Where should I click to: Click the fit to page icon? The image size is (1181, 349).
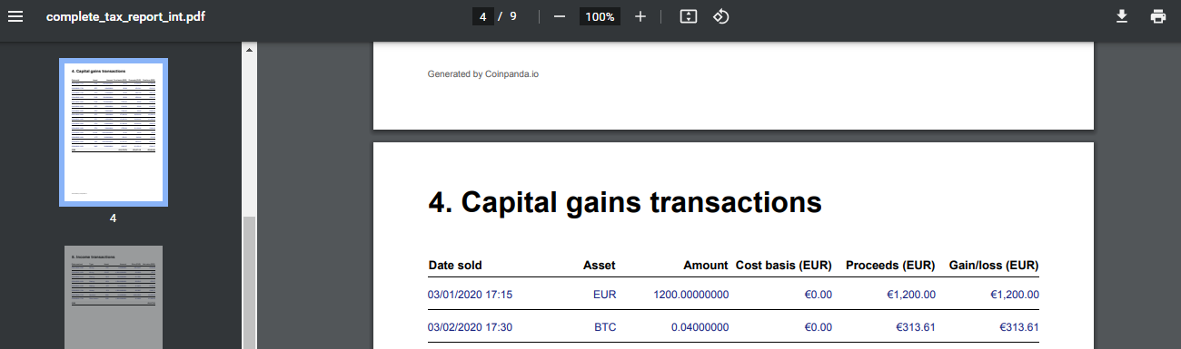pos(689,16)
